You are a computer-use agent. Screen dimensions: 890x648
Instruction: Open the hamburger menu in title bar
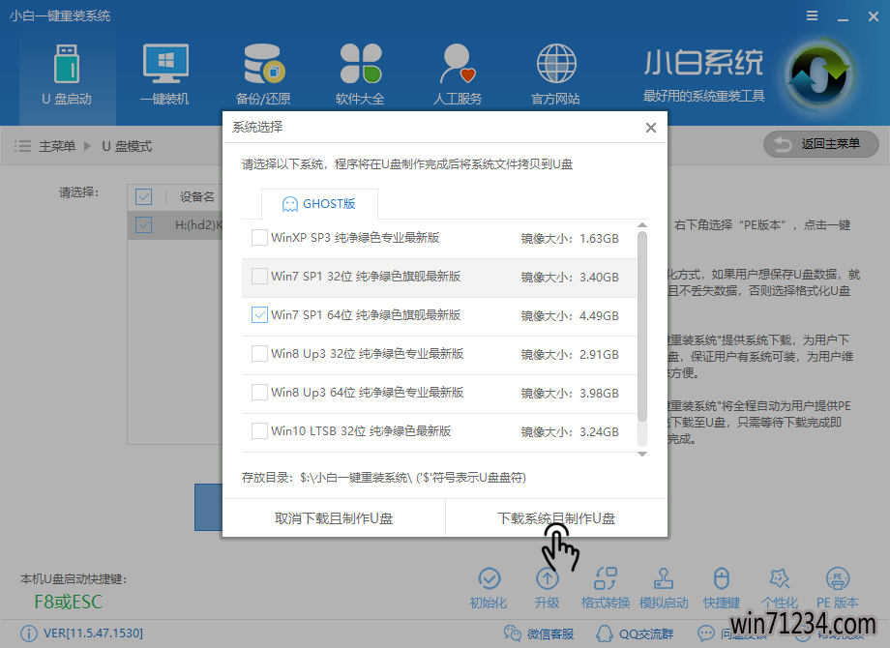pyautogui.click(x=813, y=15)
